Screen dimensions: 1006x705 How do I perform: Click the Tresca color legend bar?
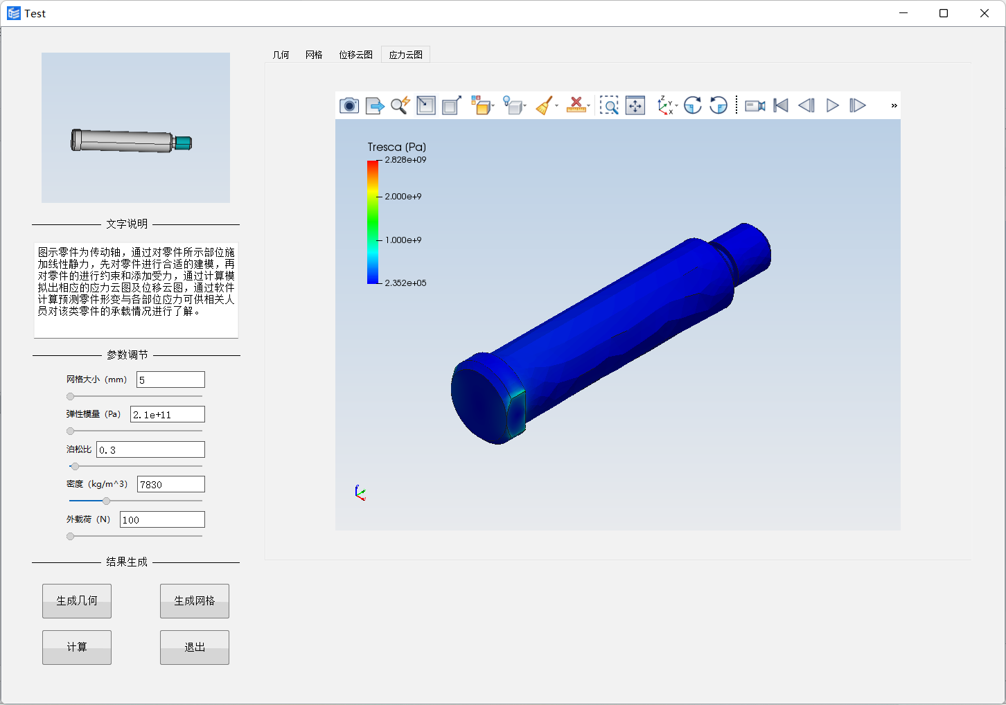click(x=373, y=222)
